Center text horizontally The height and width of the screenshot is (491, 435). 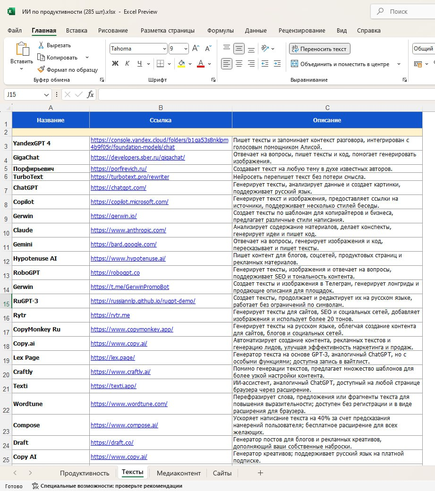click(x=239, y=64)
